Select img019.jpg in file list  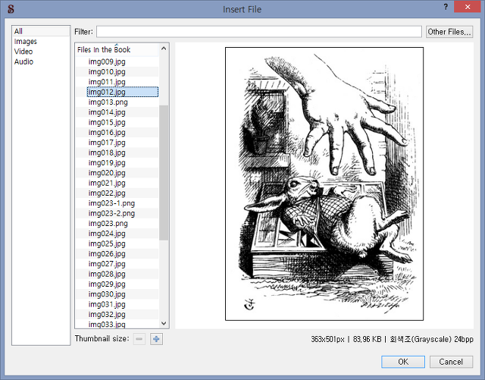(107, 163)
